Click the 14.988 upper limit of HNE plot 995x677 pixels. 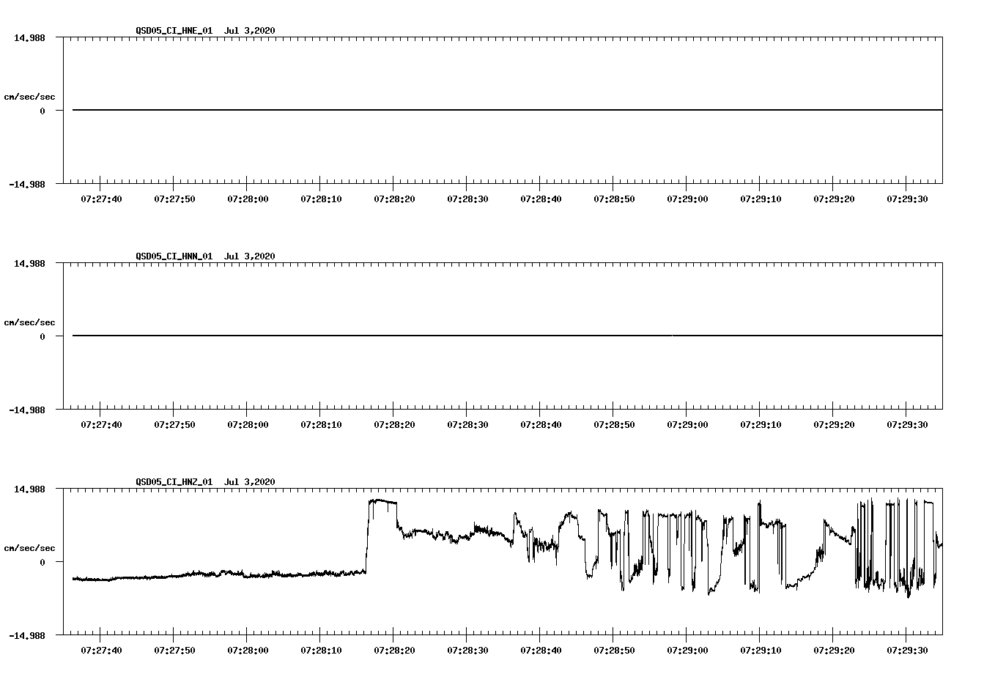click(29, 37)
